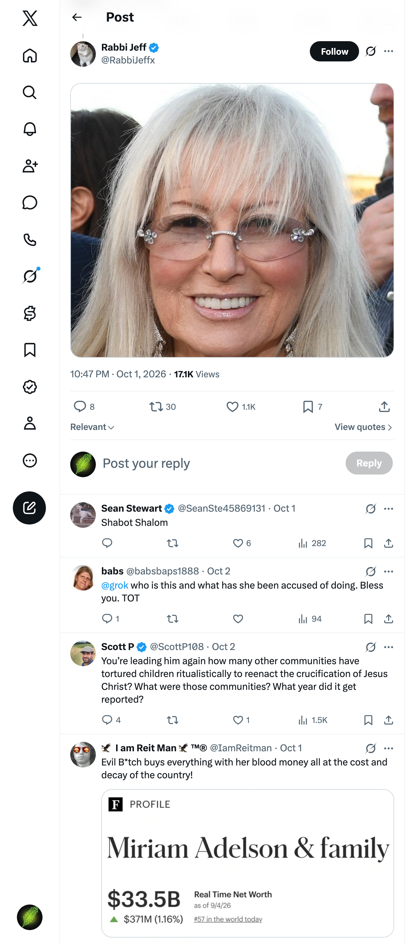Open the View quotes link
This screenshot has width=405, height=945.
tap(363, 427)
